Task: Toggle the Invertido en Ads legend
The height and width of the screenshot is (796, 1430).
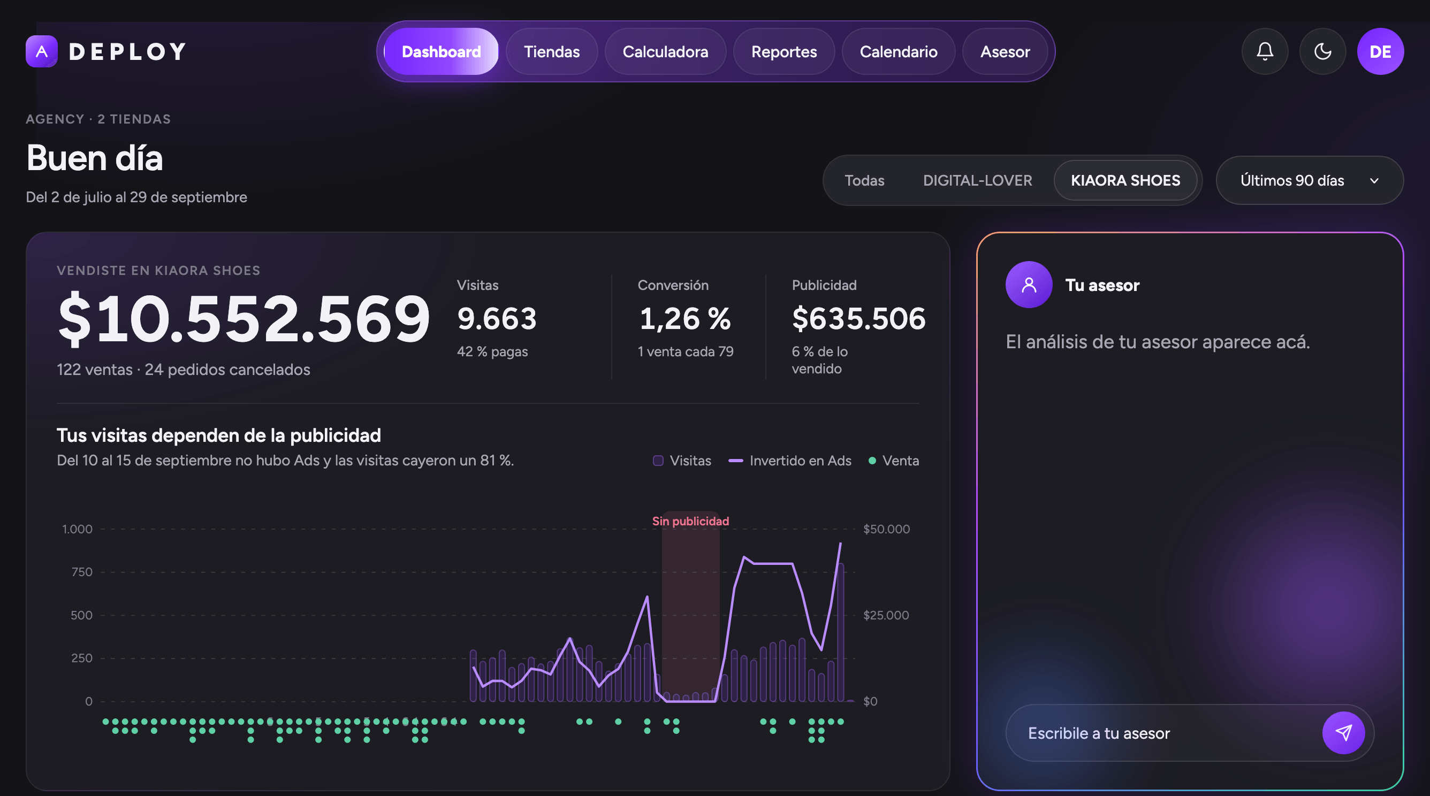Action: [x=789, y=461]
